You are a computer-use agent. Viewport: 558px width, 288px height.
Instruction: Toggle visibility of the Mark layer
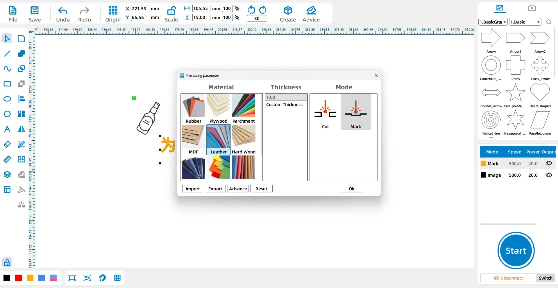[549, 163]
